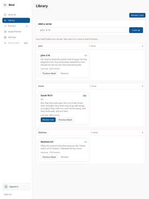Click the Bind book logo icon

5,5
